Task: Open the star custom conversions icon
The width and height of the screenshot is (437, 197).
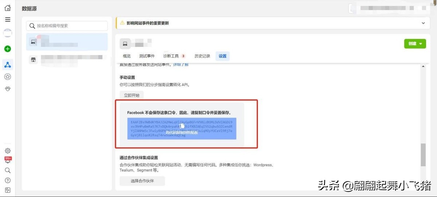Action: tap(8, 77)
